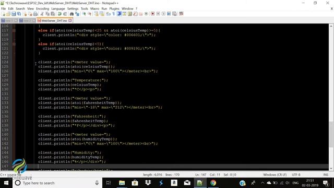Toggle Synchronize Vertical Scrolling icon
Screen dimensions: 334x188
[x=96, y=14]
